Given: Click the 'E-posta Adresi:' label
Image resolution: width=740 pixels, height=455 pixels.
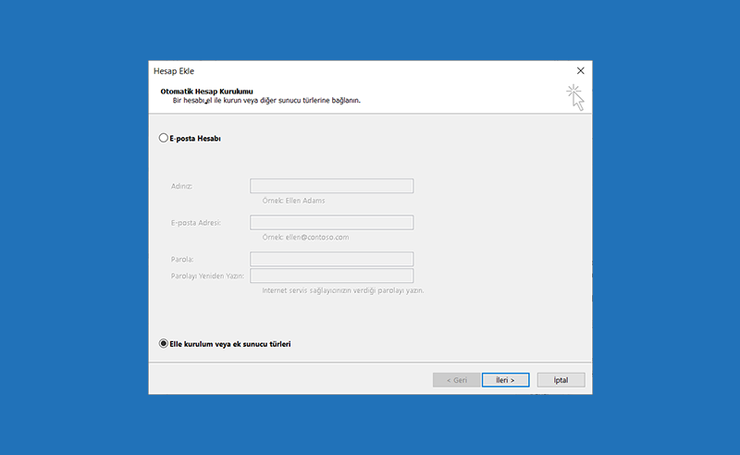Looking at the screenshot, I should (196, 223).
